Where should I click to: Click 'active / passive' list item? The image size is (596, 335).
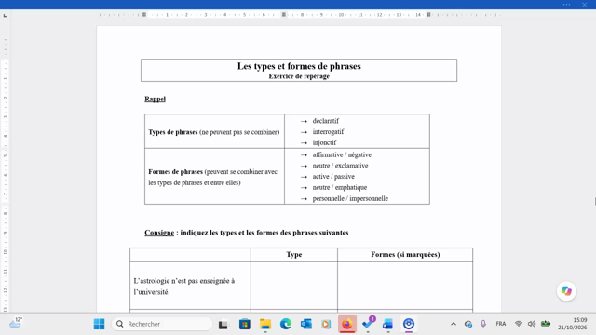[333, 177]
